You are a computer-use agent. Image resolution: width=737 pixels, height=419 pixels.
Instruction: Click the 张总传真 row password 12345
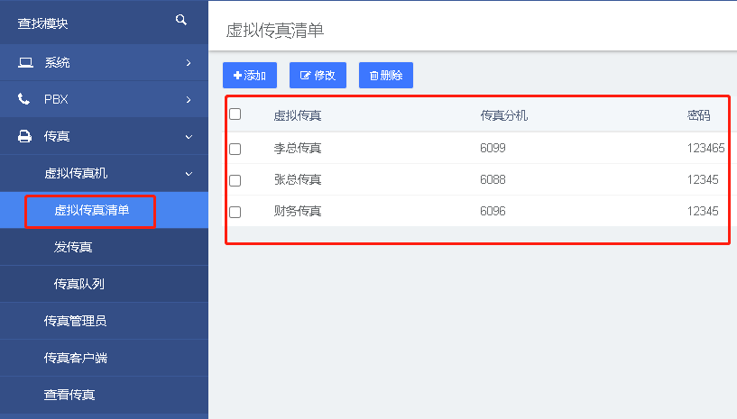pos(703,180)
